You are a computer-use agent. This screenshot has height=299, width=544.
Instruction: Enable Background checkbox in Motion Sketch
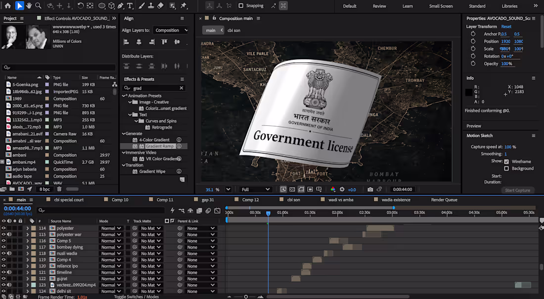(x=506, y=169)
